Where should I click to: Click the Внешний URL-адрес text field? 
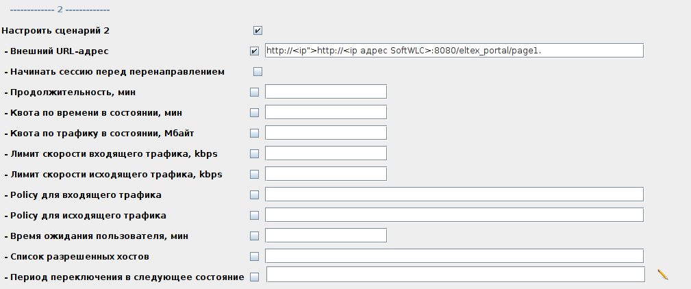453,51
